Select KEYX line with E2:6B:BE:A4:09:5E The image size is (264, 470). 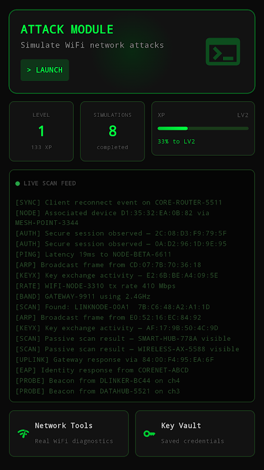coord(117,276)
